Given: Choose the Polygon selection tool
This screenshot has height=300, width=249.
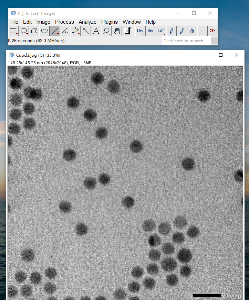Looking at the screenshot, I should 34,31.
